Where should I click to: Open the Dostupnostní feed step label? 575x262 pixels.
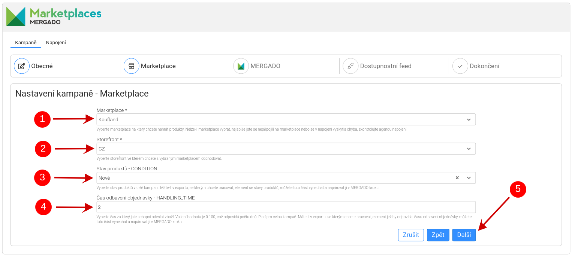(x=386, y=66)
